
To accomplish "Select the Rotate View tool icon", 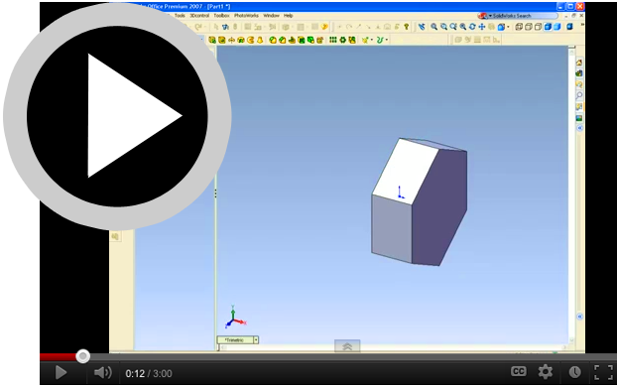I will (472, 27).
